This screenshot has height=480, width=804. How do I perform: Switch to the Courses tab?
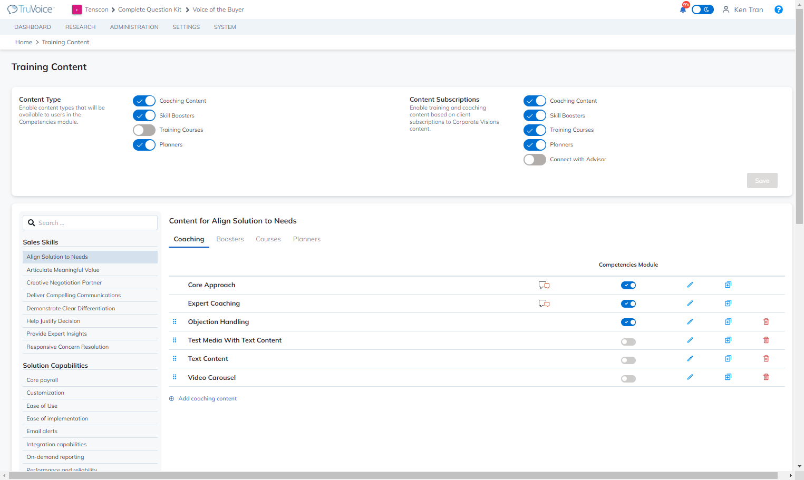click(268, 239)
